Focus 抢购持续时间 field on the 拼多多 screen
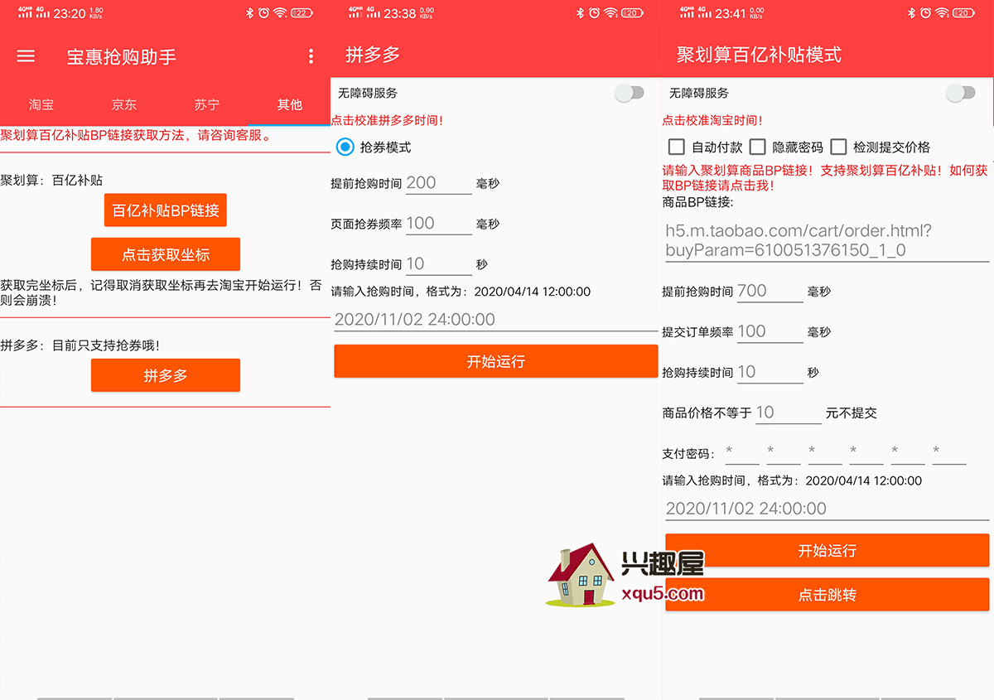Screen dimensions: 994x700 point(439,264)
